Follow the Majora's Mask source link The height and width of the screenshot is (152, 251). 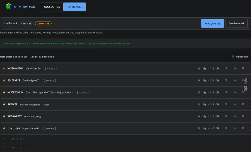(83, 93)
